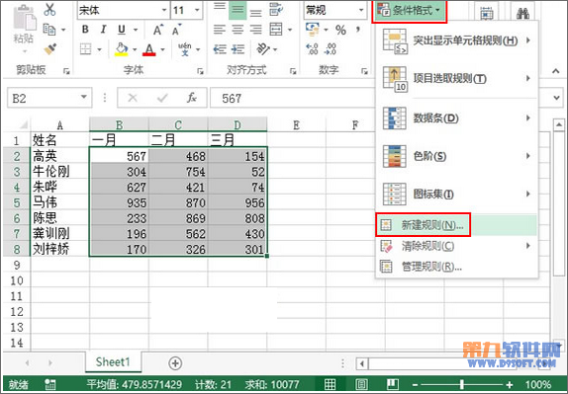Open the Name Box dropdown arrow
Image resolution: width=568 pixels, height=394 pixels.
84,97
